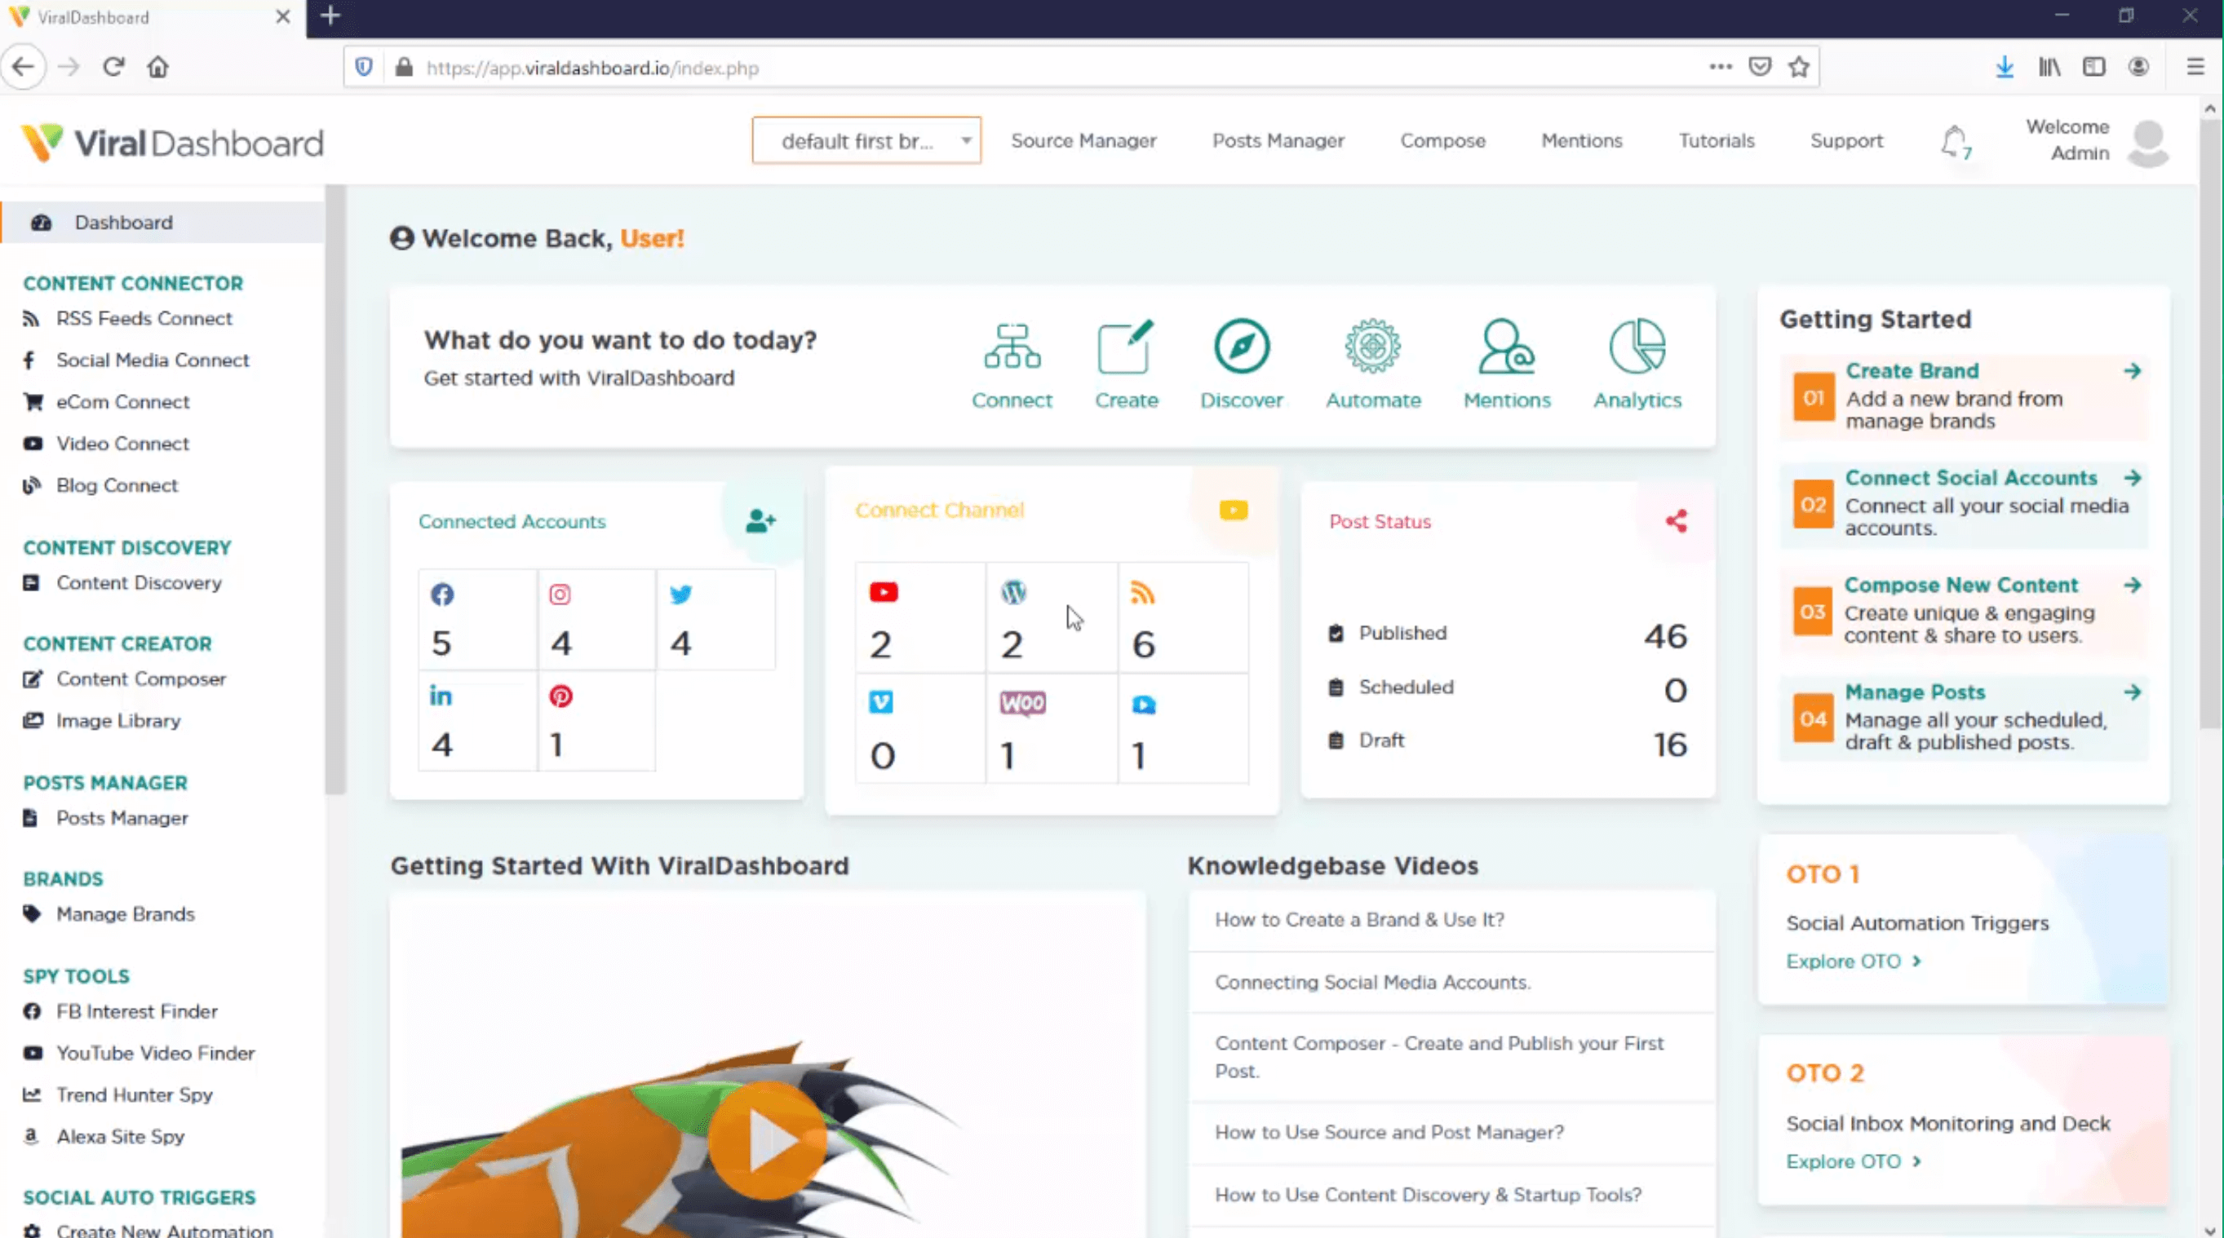Viewport: 2224px width, 1238px height.
Task: Open 'How to Create a Brand & Use It?' video
Action: [1360, 920]
